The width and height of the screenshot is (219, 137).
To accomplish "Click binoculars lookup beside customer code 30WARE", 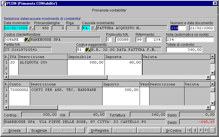I will click(x=27, y=40).
